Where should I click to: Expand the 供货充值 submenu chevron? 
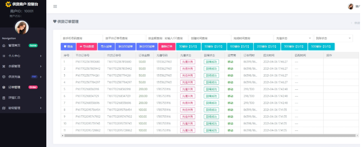pos(41,77)
